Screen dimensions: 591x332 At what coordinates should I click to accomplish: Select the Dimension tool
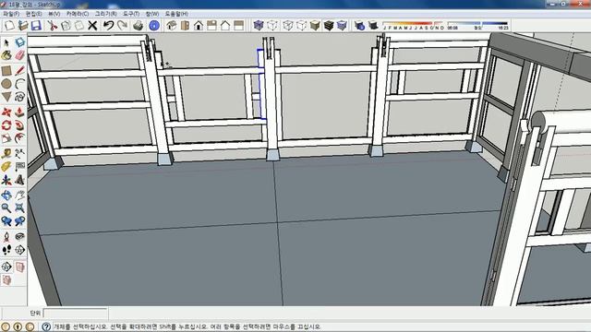(20, 153)
